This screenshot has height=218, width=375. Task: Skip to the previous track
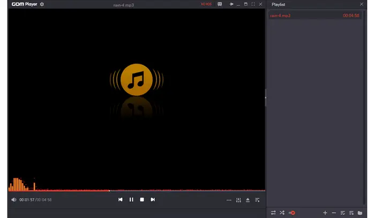(121, 200)
